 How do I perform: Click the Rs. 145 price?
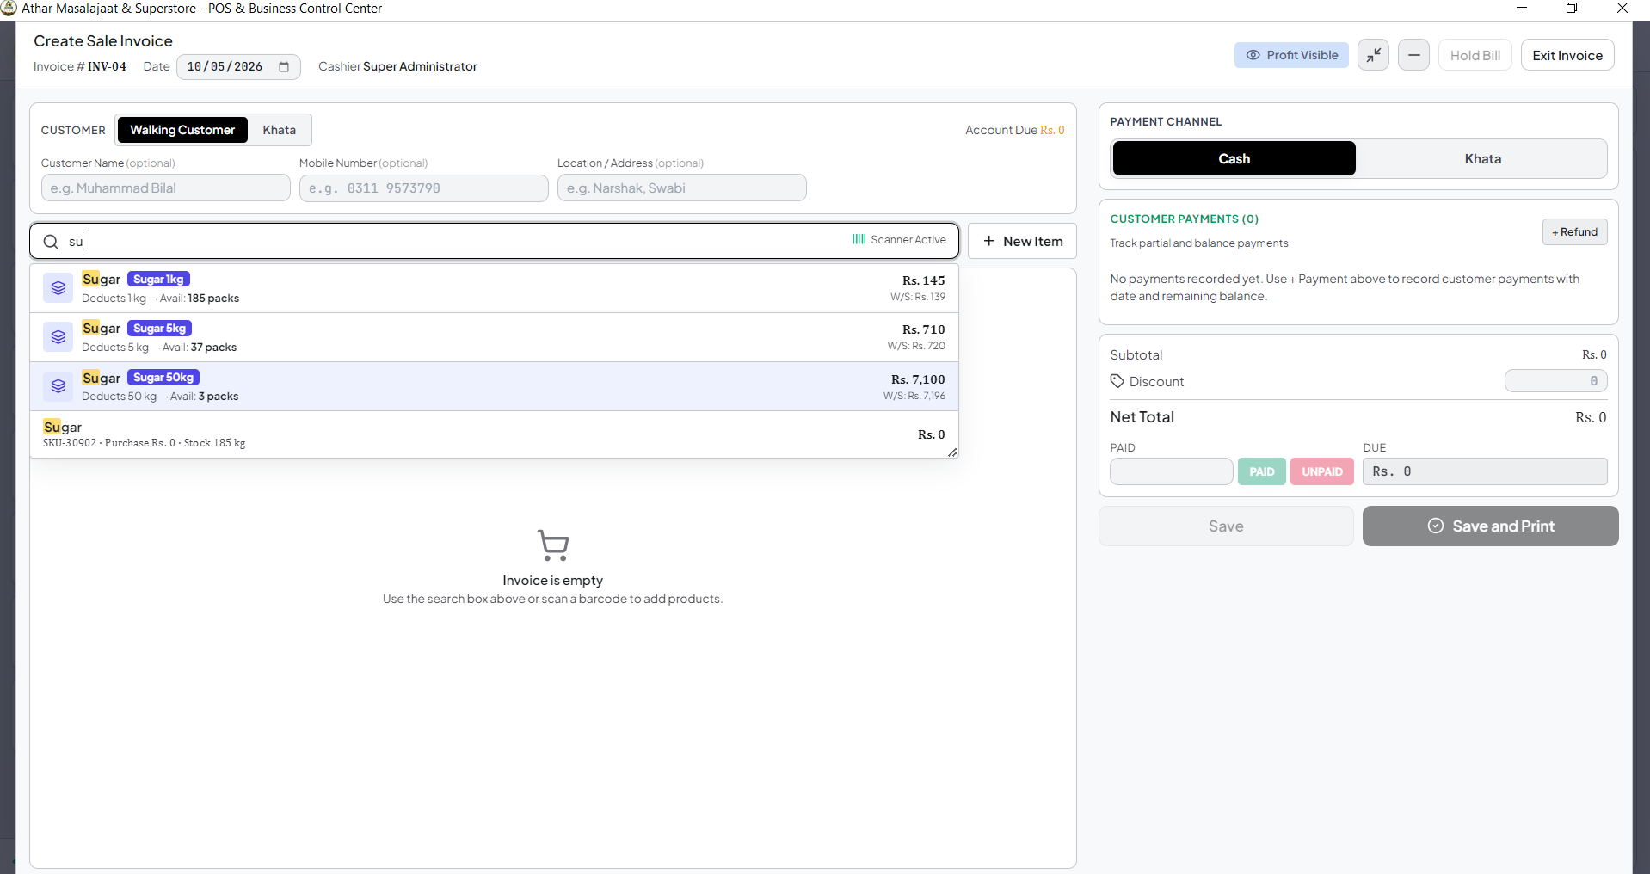point(923,280)
